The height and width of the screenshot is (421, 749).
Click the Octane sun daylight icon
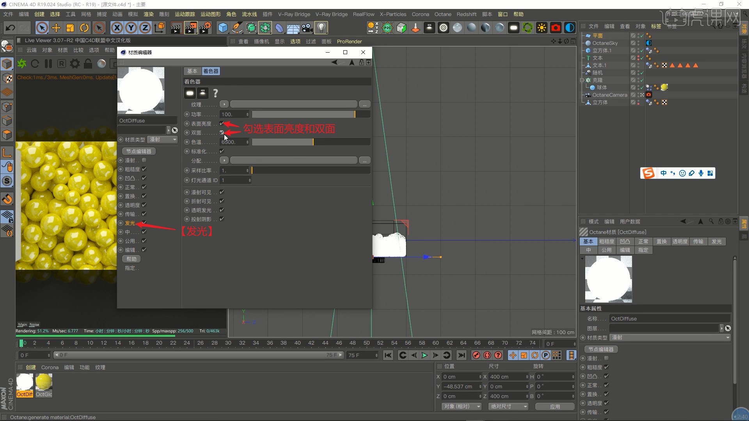[x=542, y=28]
